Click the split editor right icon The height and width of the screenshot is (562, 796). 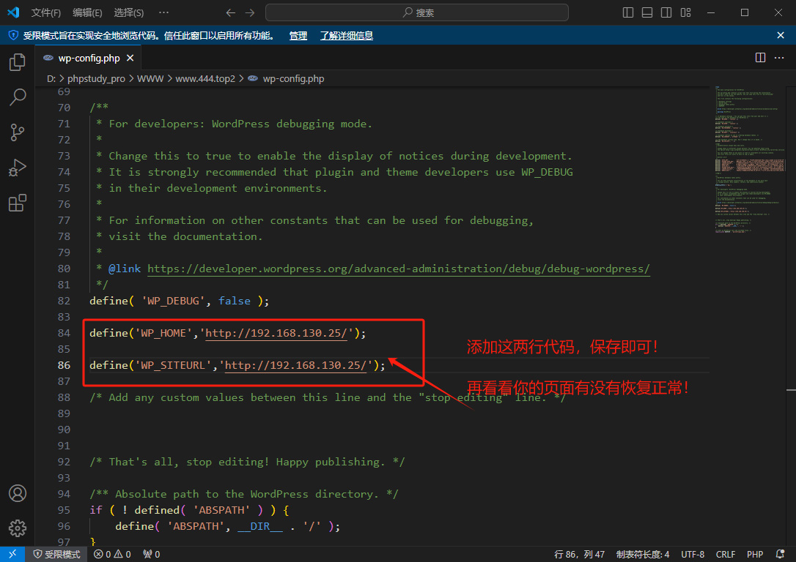point(760,58)
